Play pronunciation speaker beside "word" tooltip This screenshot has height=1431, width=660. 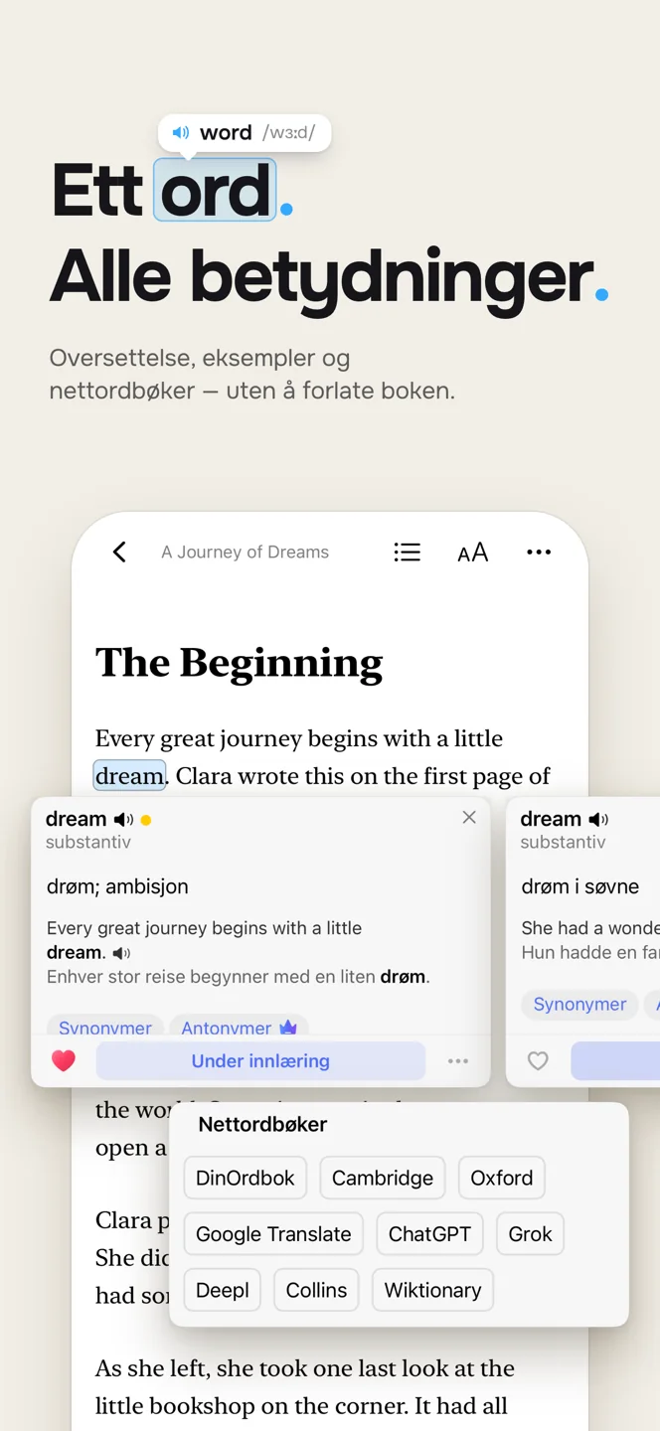click(181, 132)
